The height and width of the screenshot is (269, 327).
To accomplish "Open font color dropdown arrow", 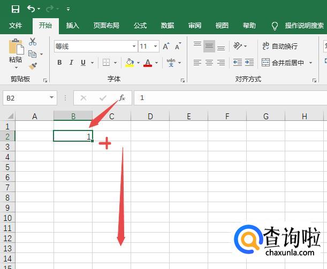I will point(156,63).
